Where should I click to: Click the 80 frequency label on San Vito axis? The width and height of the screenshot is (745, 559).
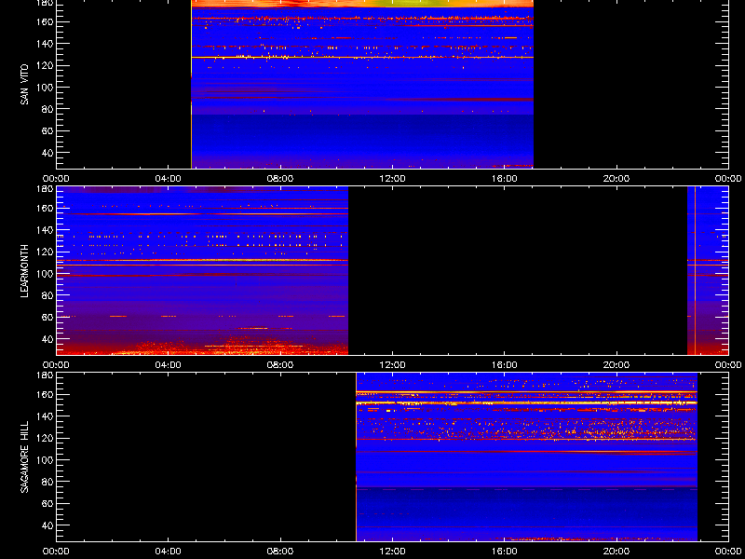point(48,109)
